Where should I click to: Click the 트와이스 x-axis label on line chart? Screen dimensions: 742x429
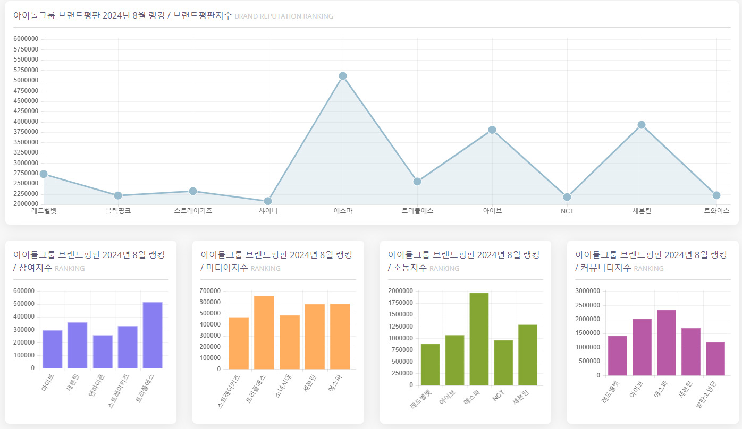(x=716, y=211)
